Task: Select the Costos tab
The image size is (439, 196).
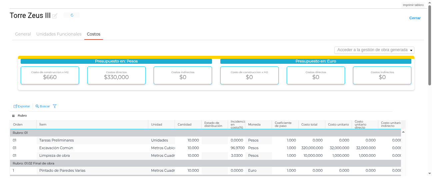Action: coord(94,34)
